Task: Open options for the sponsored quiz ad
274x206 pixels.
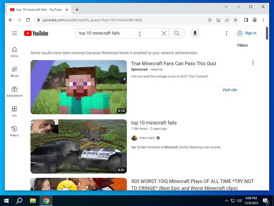Action: tap(253, 62)
